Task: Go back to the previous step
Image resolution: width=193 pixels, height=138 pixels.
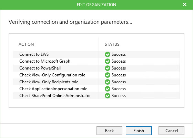Action: 109,131
